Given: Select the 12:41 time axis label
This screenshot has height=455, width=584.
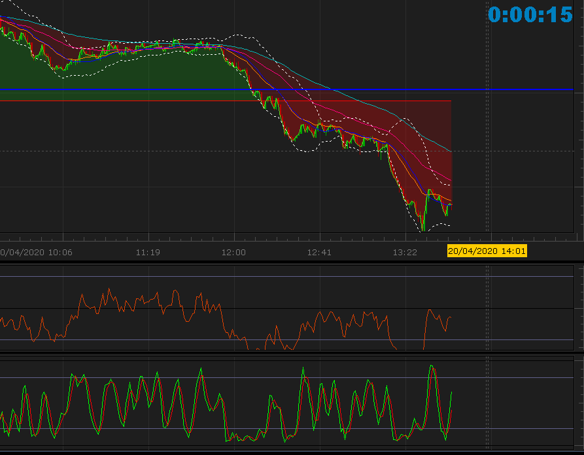Looking at the screenshot, I should 319,252.
